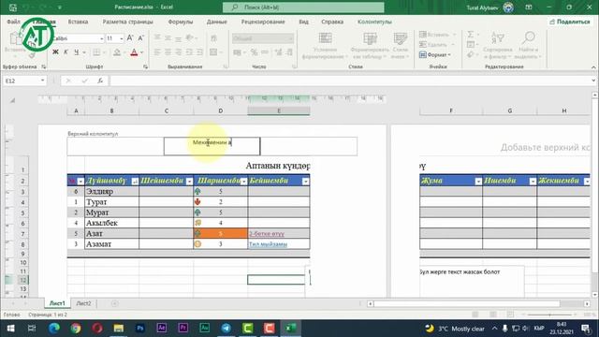The image size is (599, 337).
Task: Switch to Данные tab
Action: 216,22
